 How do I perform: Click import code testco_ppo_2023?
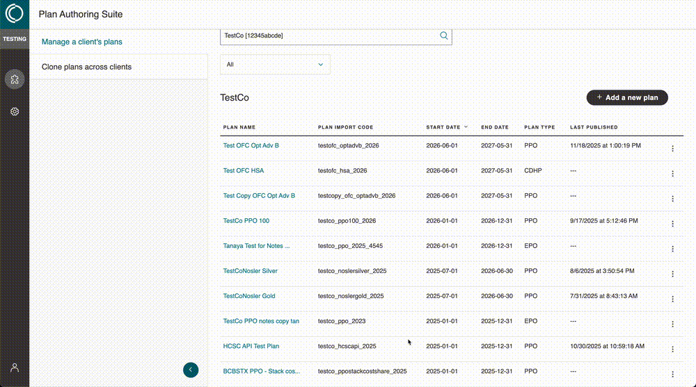pos(342,321)
